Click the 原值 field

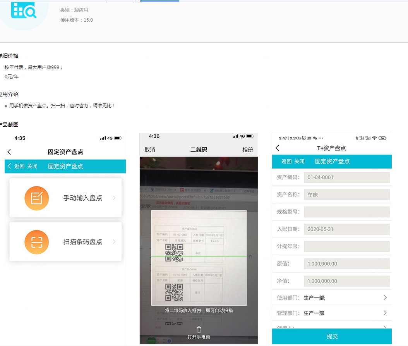click(347, 264)
